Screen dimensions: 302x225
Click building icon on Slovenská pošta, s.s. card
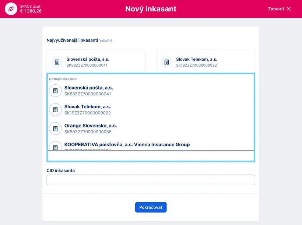[x=57, y=62]
